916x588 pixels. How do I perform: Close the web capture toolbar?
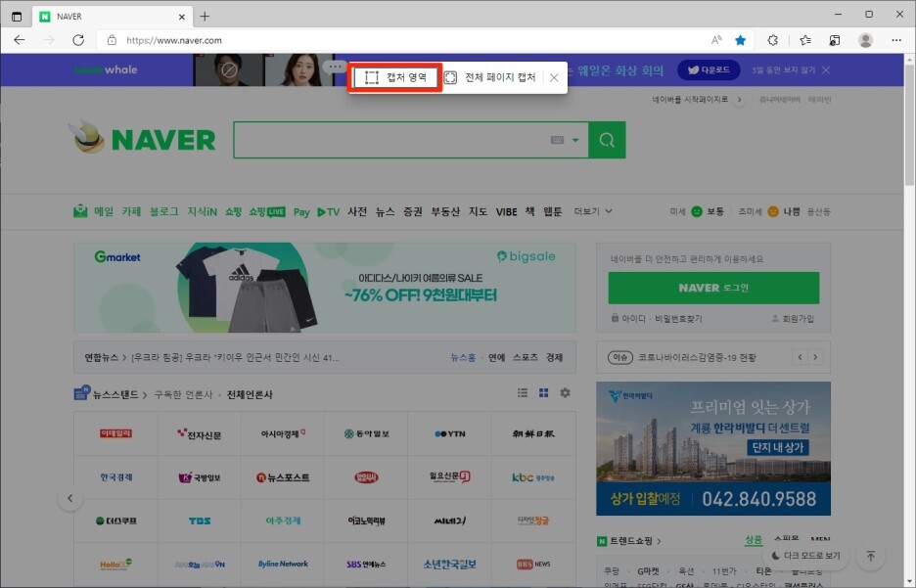554,77
